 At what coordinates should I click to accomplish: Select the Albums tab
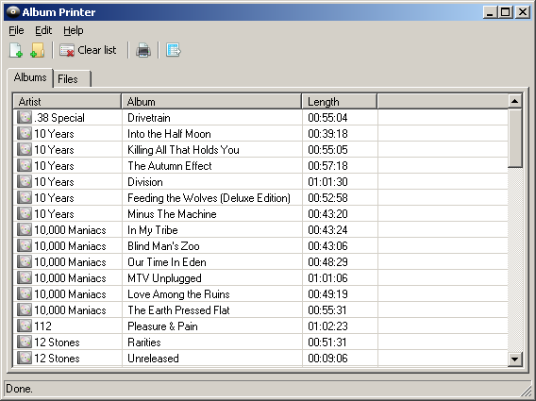coord(30,77)
